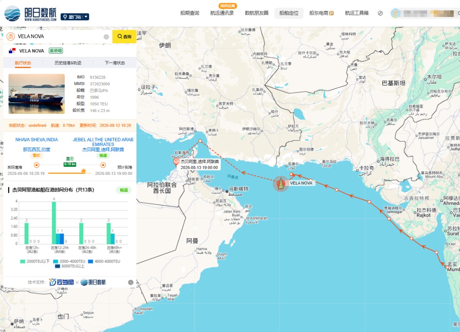Image resolution: width=460 pixels, height=332 pixels.
Task: Open 船期查询 menu item
Action: click(190, 13)
